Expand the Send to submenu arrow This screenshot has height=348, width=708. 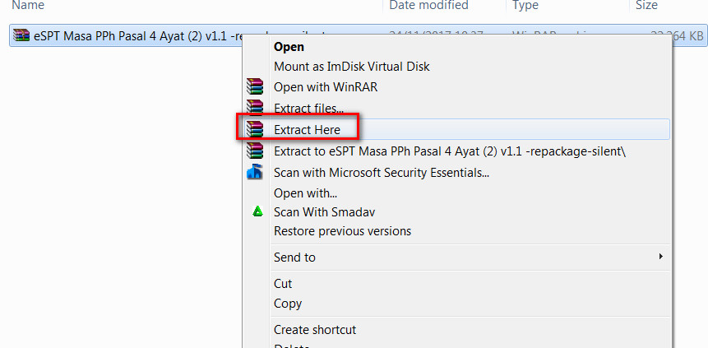[x=660, y=257]
